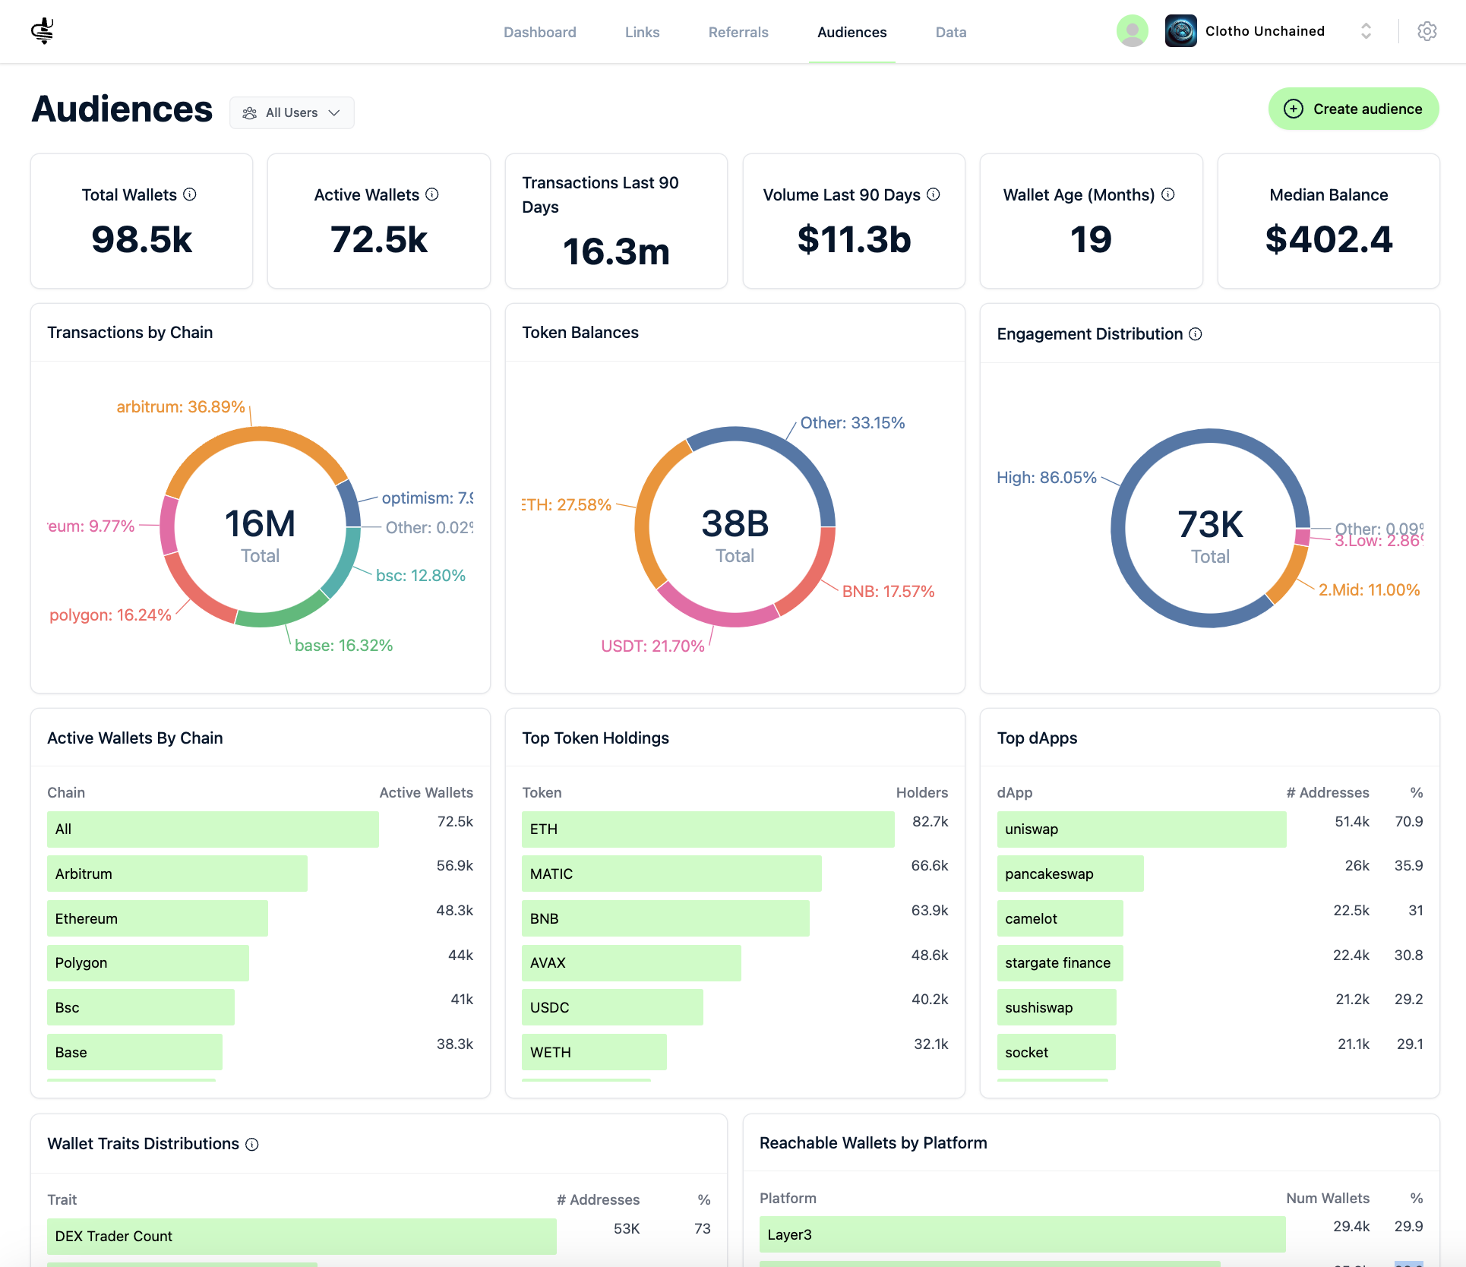1466x1267 pixels.
Task: Click the user avatar icon
Action: point(1132,31)
